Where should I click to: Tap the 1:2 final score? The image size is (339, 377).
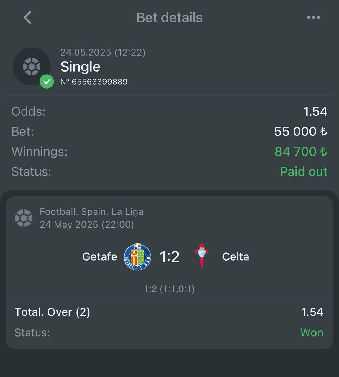coord(170,257)
